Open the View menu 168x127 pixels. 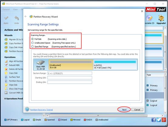click(x=15, y=9)
